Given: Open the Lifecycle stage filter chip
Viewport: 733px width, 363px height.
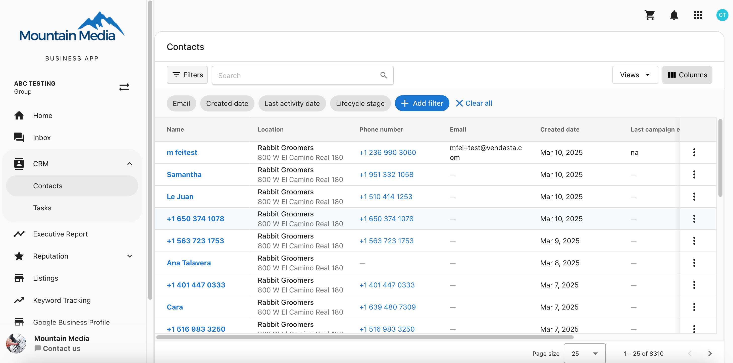Looking at the screenshot, I should 360,103.
